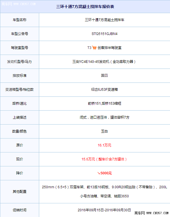This screenshot has width=170, height=217.
Task: Click the label 变速箱型号/档位数
Action: click(20, 89)
